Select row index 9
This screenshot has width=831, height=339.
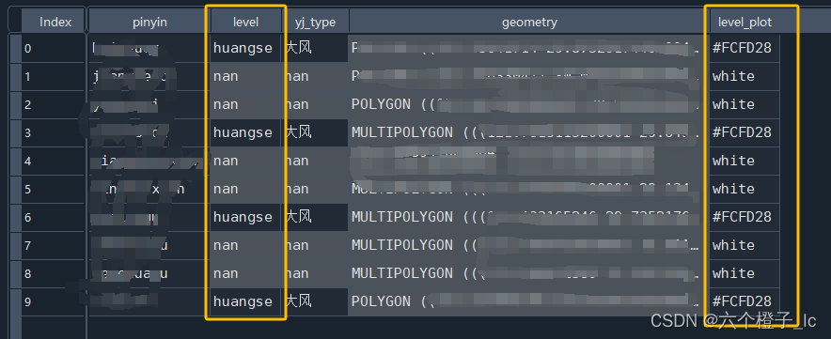tap(53, 301)
